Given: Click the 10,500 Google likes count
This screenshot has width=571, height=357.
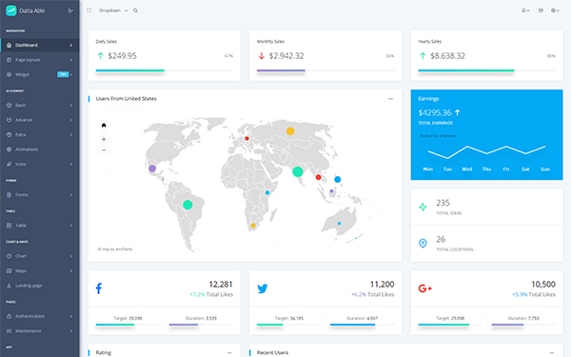Looking at the screenshot, I should click(x=543, y=284).
